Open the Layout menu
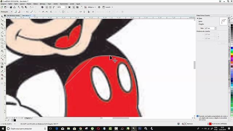This screenshot has height=131, width=233. pos(22,4)
